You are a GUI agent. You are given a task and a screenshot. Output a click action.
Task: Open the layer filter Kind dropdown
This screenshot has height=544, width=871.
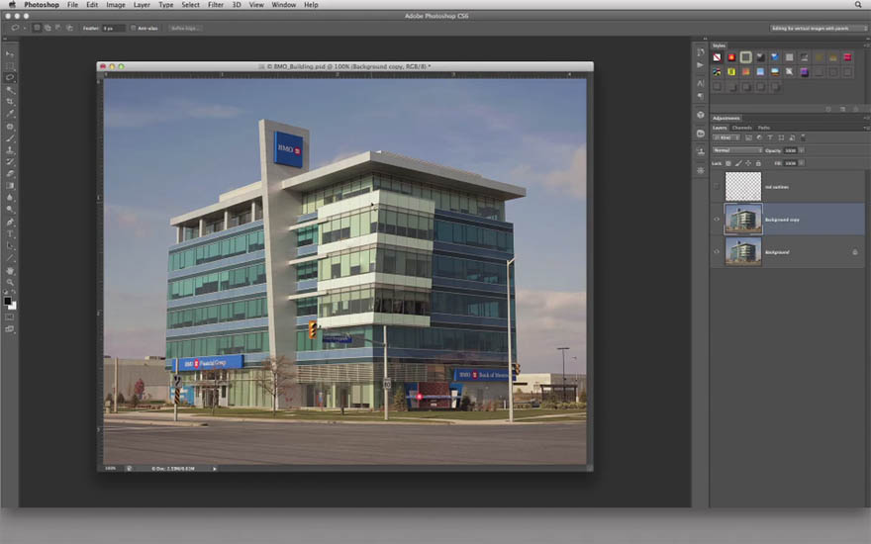click(726, 137)
